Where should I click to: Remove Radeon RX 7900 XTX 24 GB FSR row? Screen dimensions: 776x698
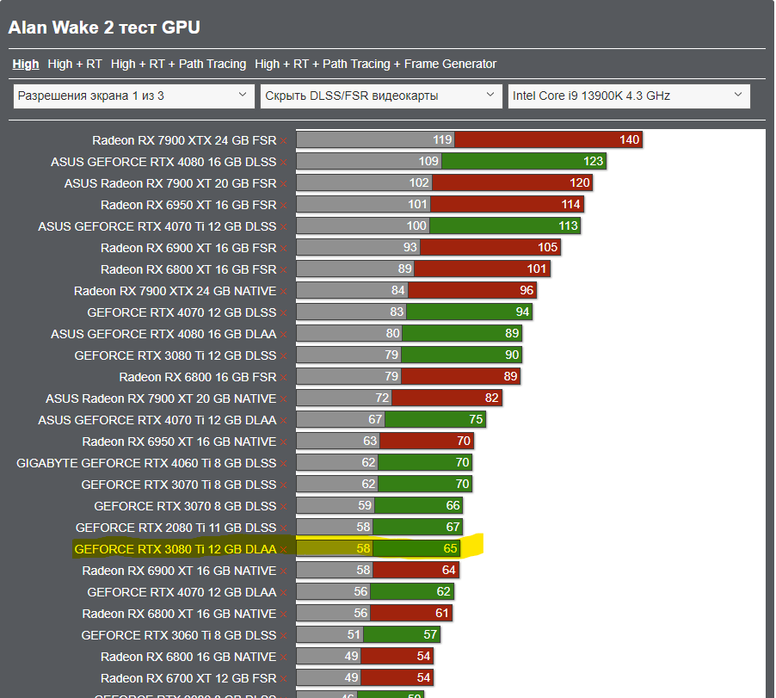click(284, 141)
